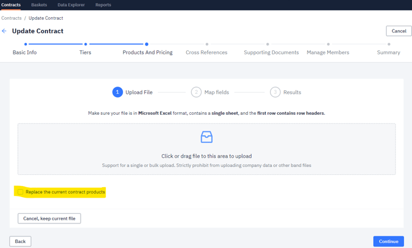This screenshot has width=412, height=248.
Task: Click the Contracts breadcrumb link
Action: tap(11, 18)
